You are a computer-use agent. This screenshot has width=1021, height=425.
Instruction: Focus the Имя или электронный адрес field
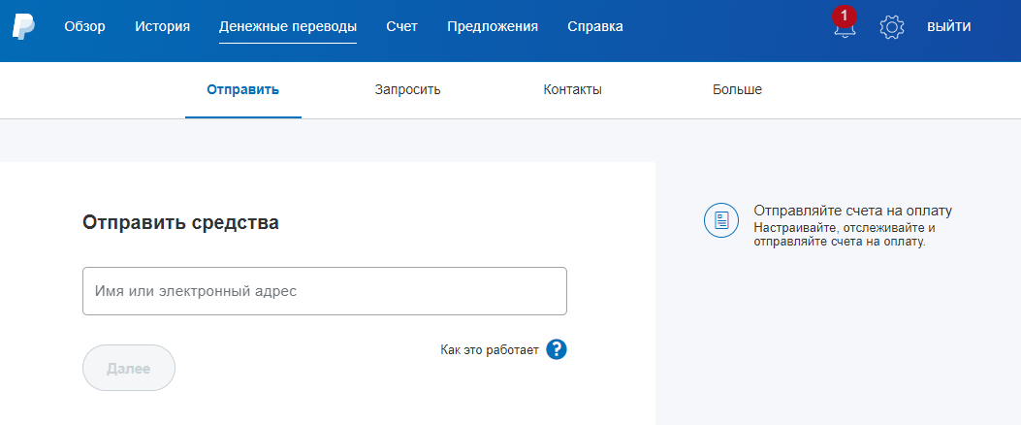(x=324, y=291)
